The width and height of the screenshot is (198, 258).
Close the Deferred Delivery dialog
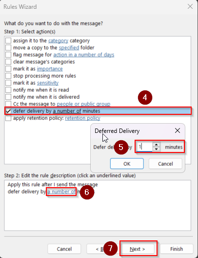point(178,130)
